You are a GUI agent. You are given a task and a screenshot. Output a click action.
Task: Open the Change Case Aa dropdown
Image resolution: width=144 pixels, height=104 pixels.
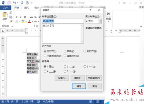tap(37, 21)
